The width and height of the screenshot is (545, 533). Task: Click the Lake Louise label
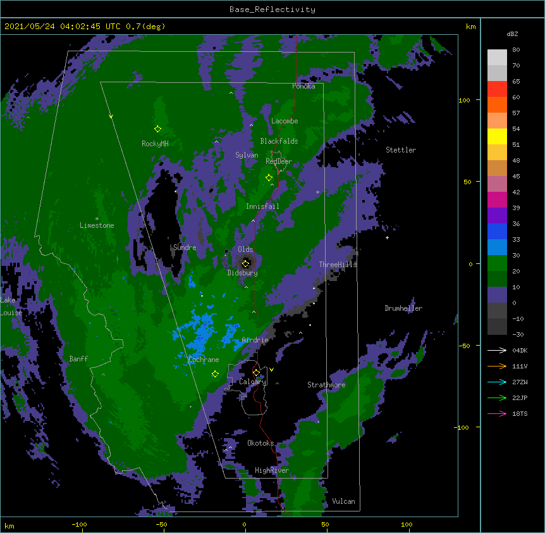coord(11,306)
